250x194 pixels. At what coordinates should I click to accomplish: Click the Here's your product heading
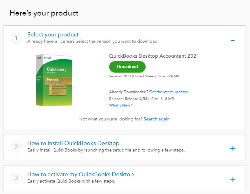(44, 13)
